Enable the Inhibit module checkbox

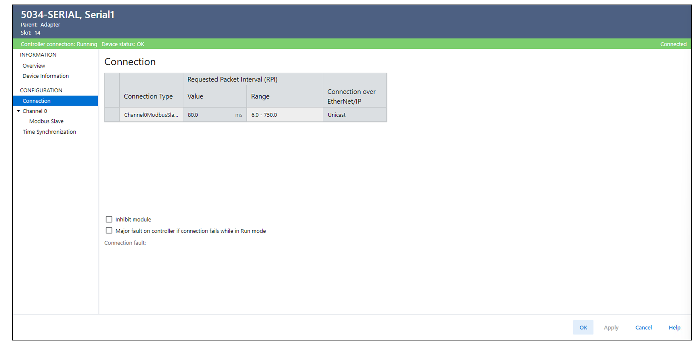pos(109,219)
